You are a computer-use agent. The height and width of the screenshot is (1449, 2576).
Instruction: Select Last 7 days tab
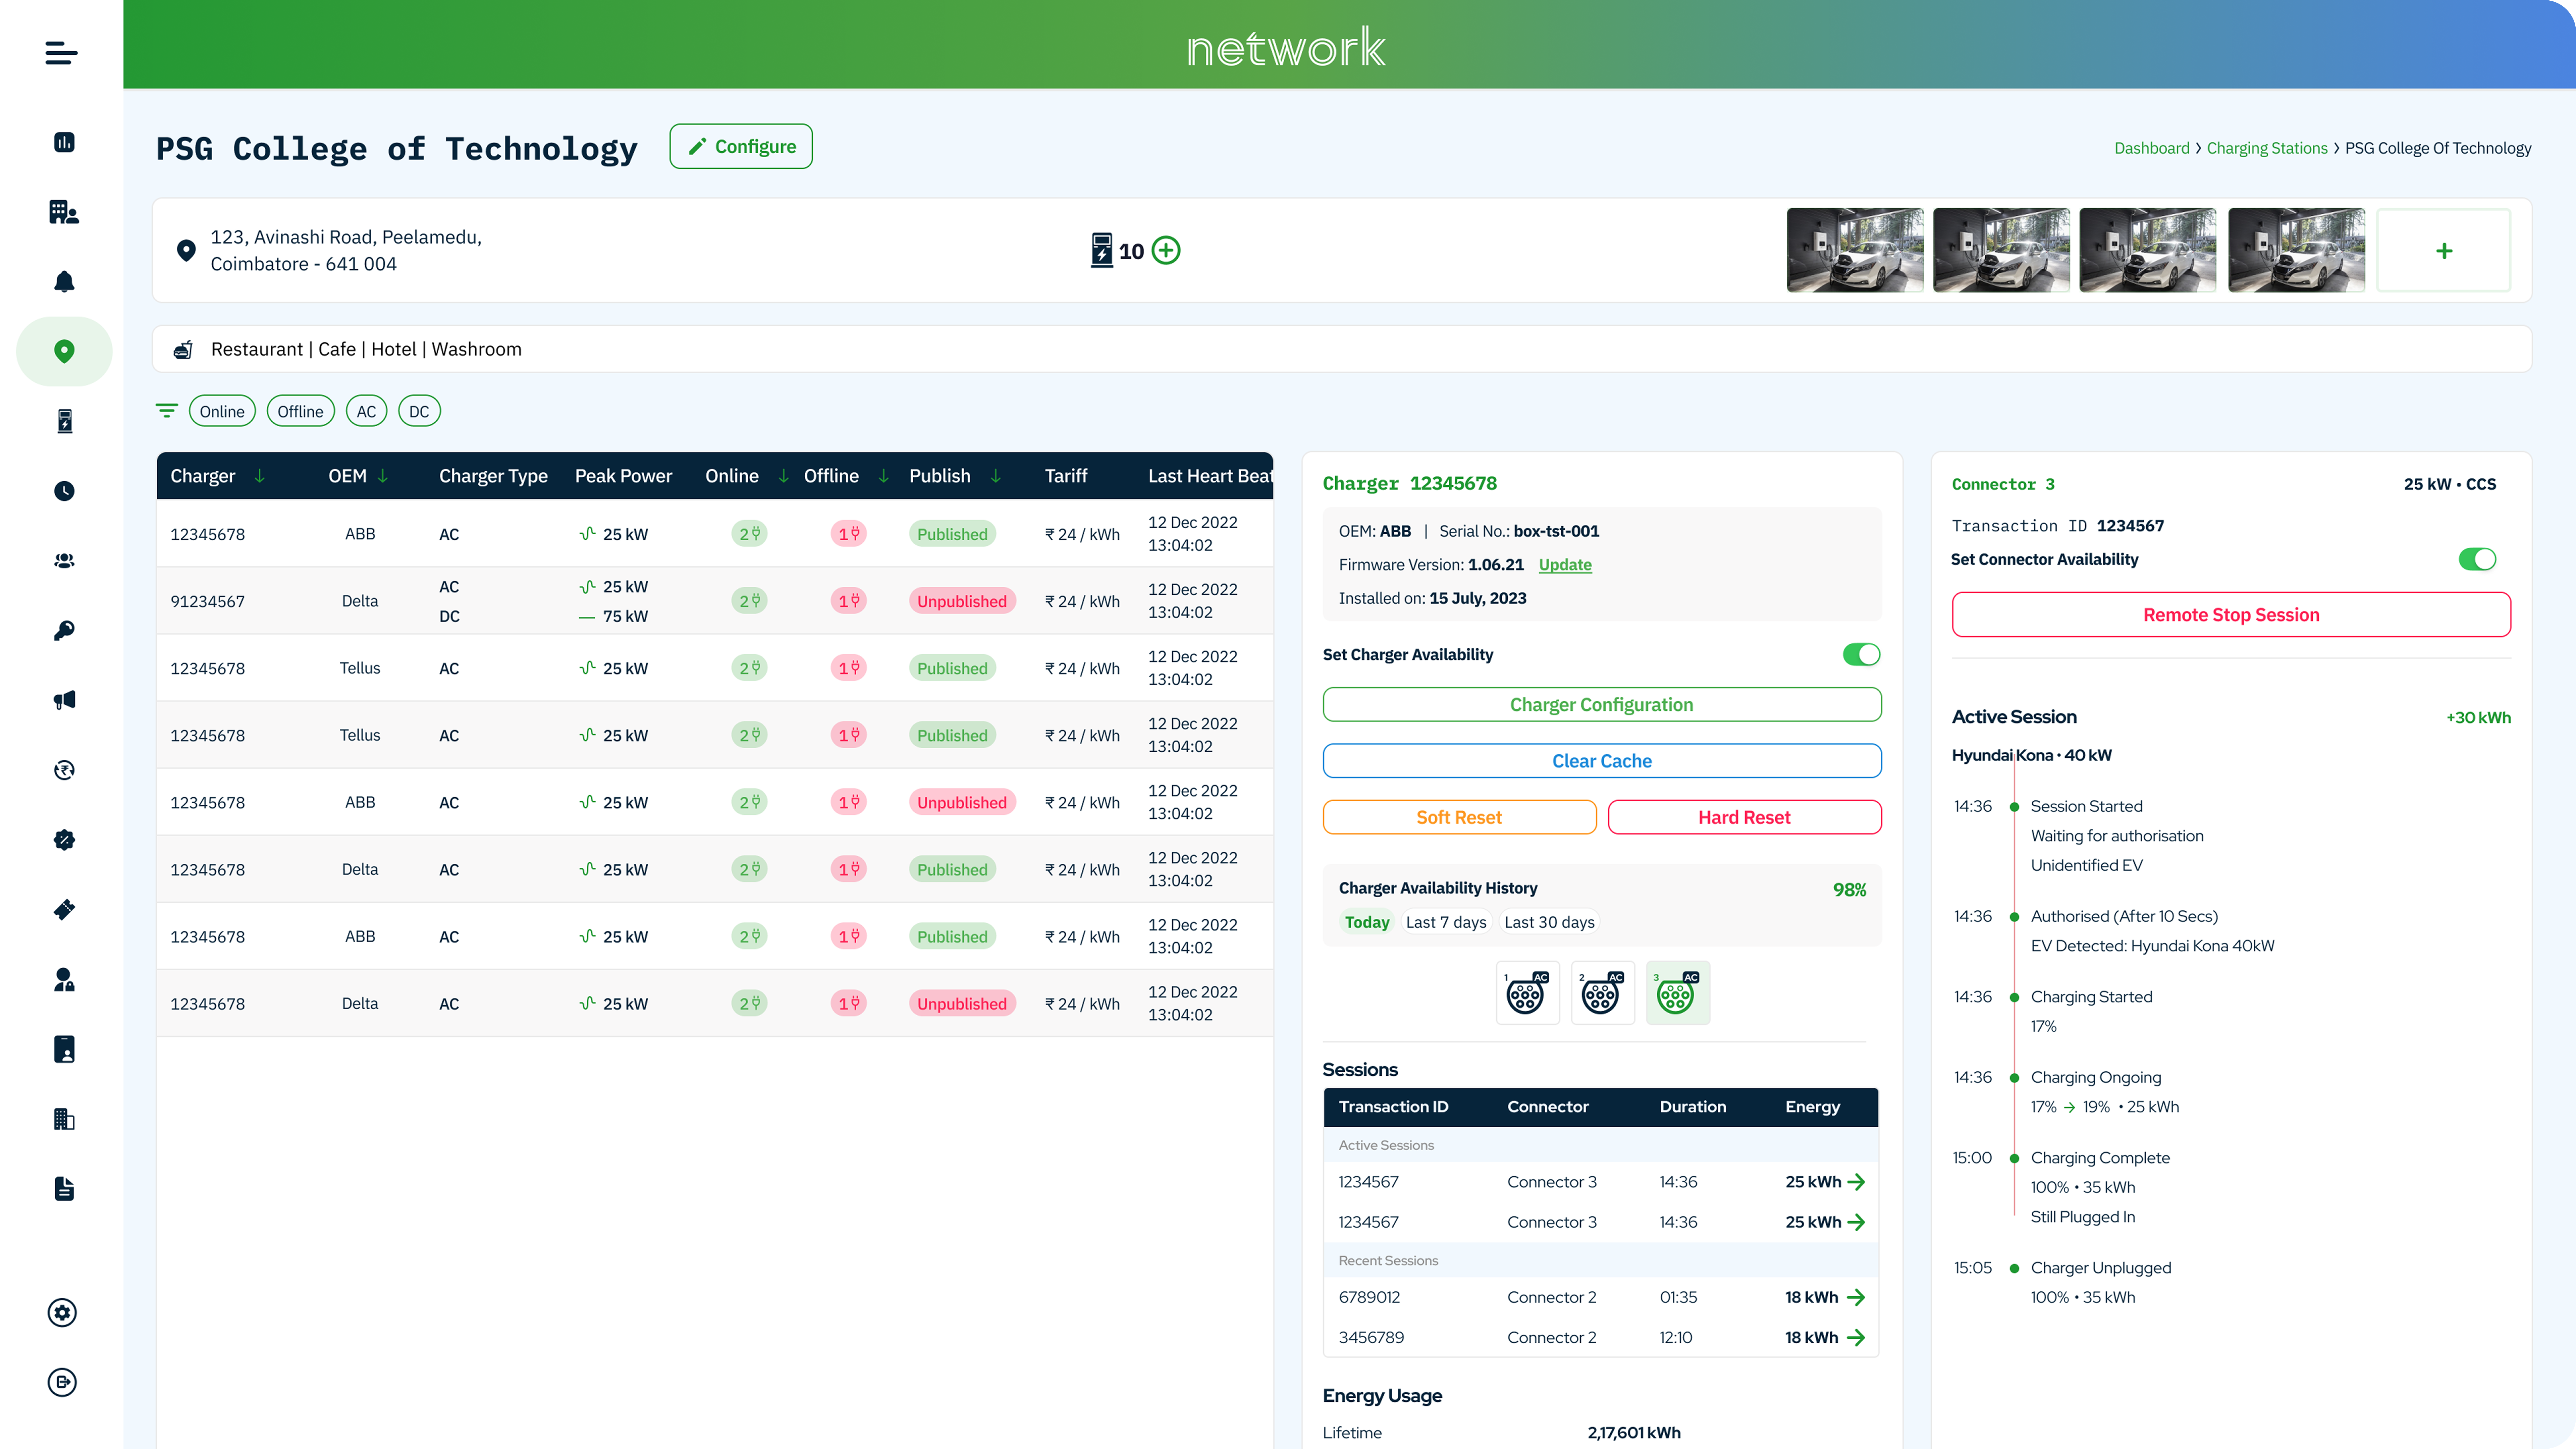click(1446, 922)
